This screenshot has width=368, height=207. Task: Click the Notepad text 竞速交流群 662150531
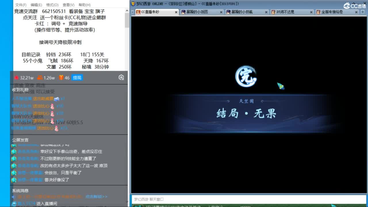40,11
